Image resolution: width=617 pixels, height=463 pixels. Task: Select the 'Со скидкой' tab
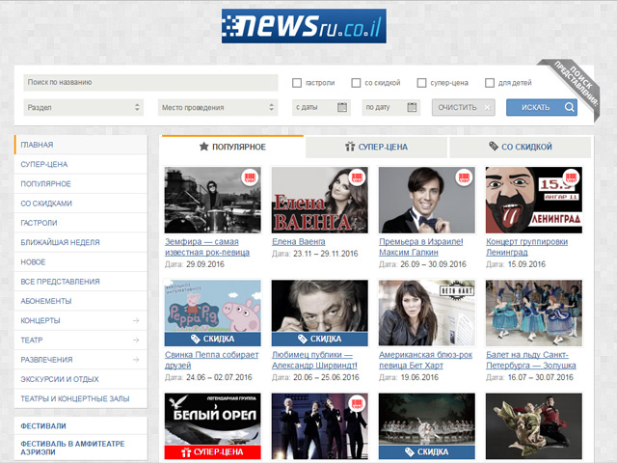coord(520,147)
